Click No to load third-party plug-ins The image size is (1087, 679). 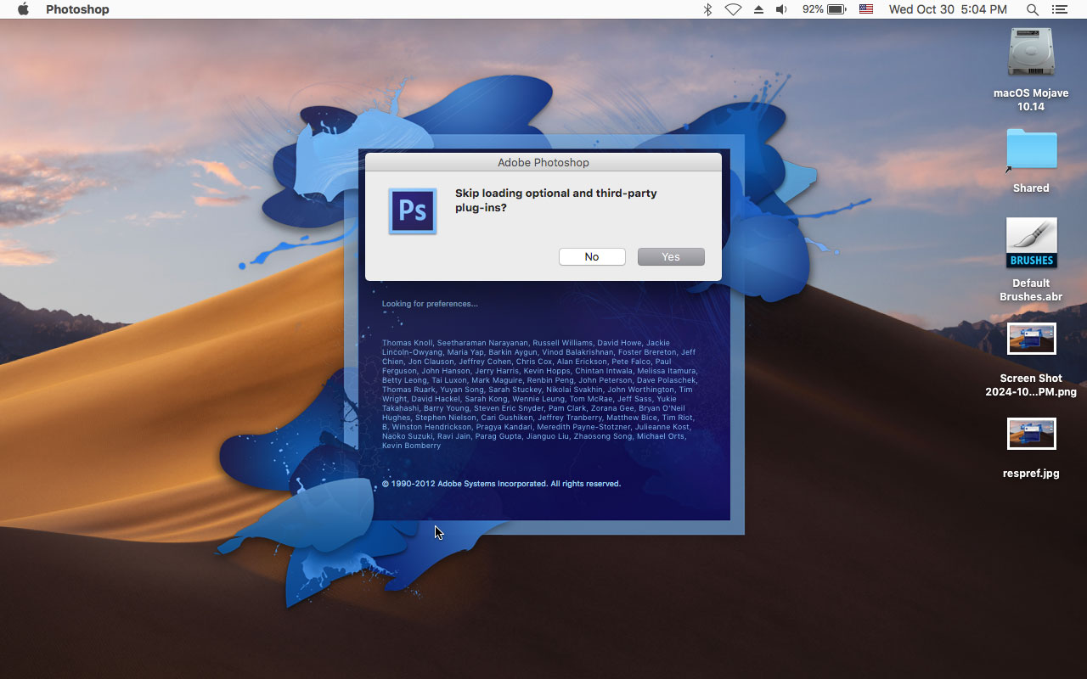592,256
